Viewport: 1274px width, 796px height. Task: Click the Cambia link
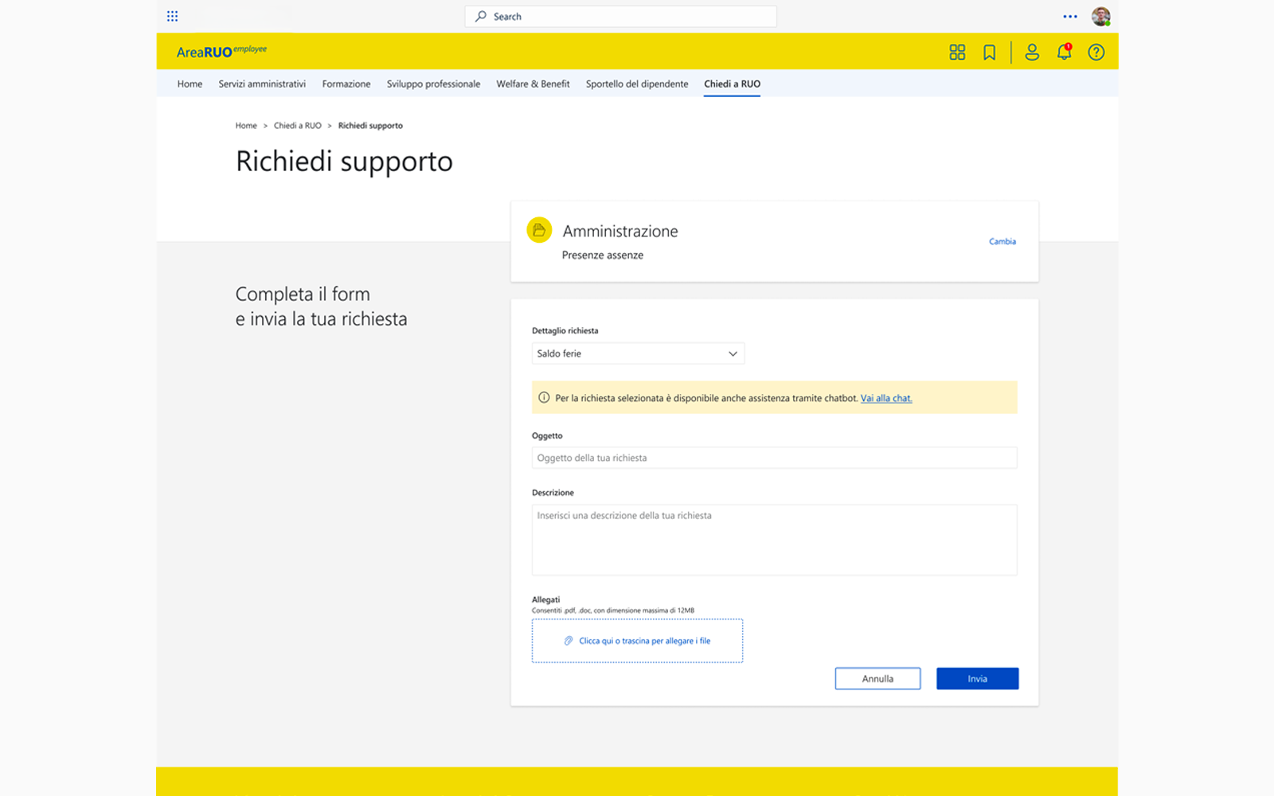[1002, 241]
